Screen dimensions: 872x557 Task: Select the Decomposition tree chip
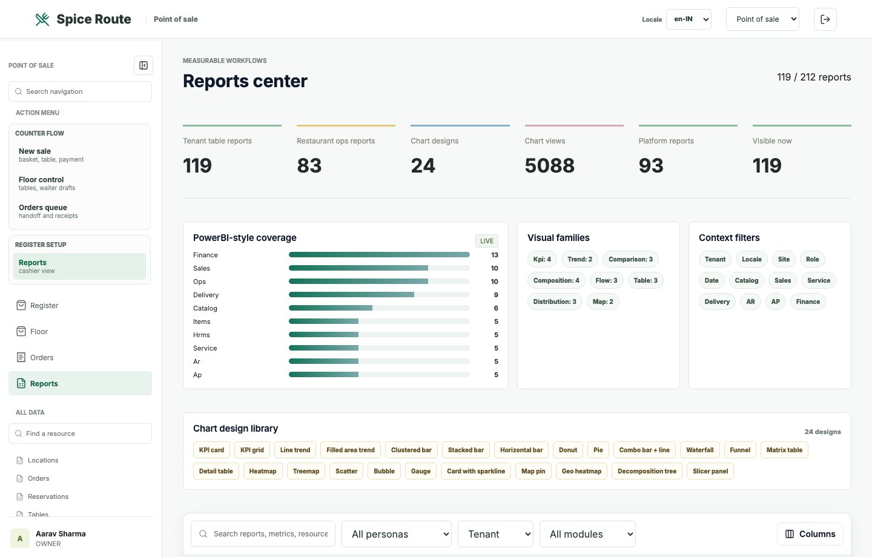click(647, 471)
